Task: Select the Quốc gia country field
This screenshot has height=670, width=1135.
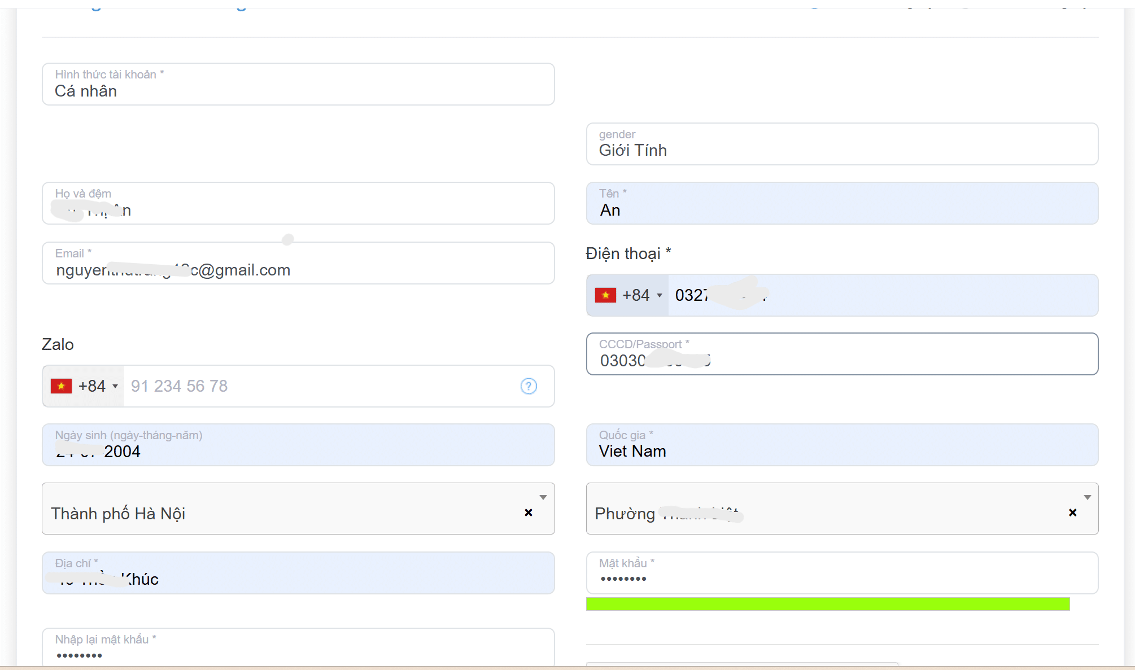Action: pyautogui.click(x=841, y=446)
